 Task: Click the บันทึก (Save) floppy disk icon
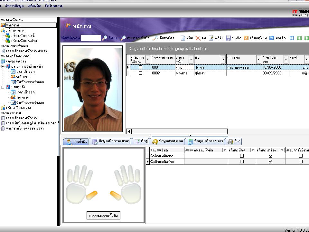coord(228,38)
